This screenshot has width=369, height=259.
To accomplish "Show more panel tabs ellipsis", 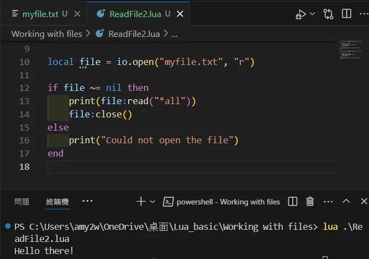I will [87, 201].
